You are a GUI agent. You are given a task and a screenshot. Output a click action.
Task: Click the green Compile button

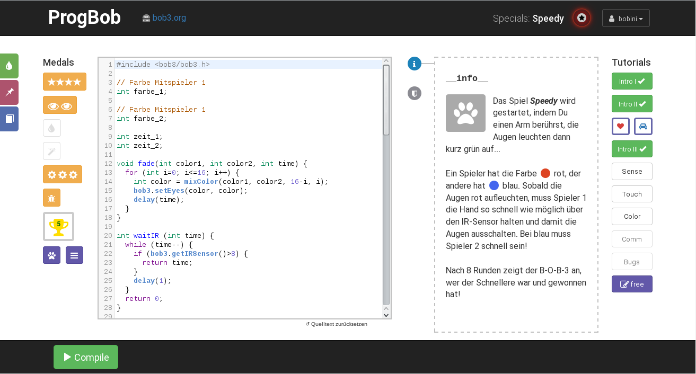click(x=86, y=357)
